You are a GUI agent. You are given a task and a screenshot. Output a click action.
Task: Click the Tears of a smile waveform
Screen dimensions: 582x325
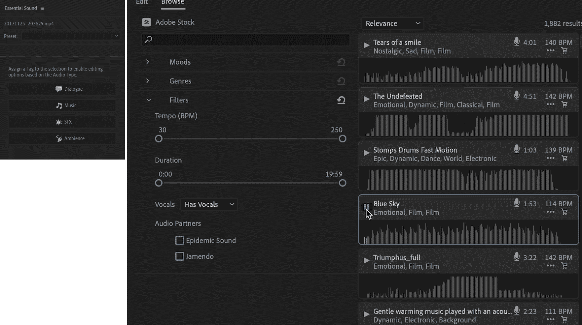tap(468, 71)
